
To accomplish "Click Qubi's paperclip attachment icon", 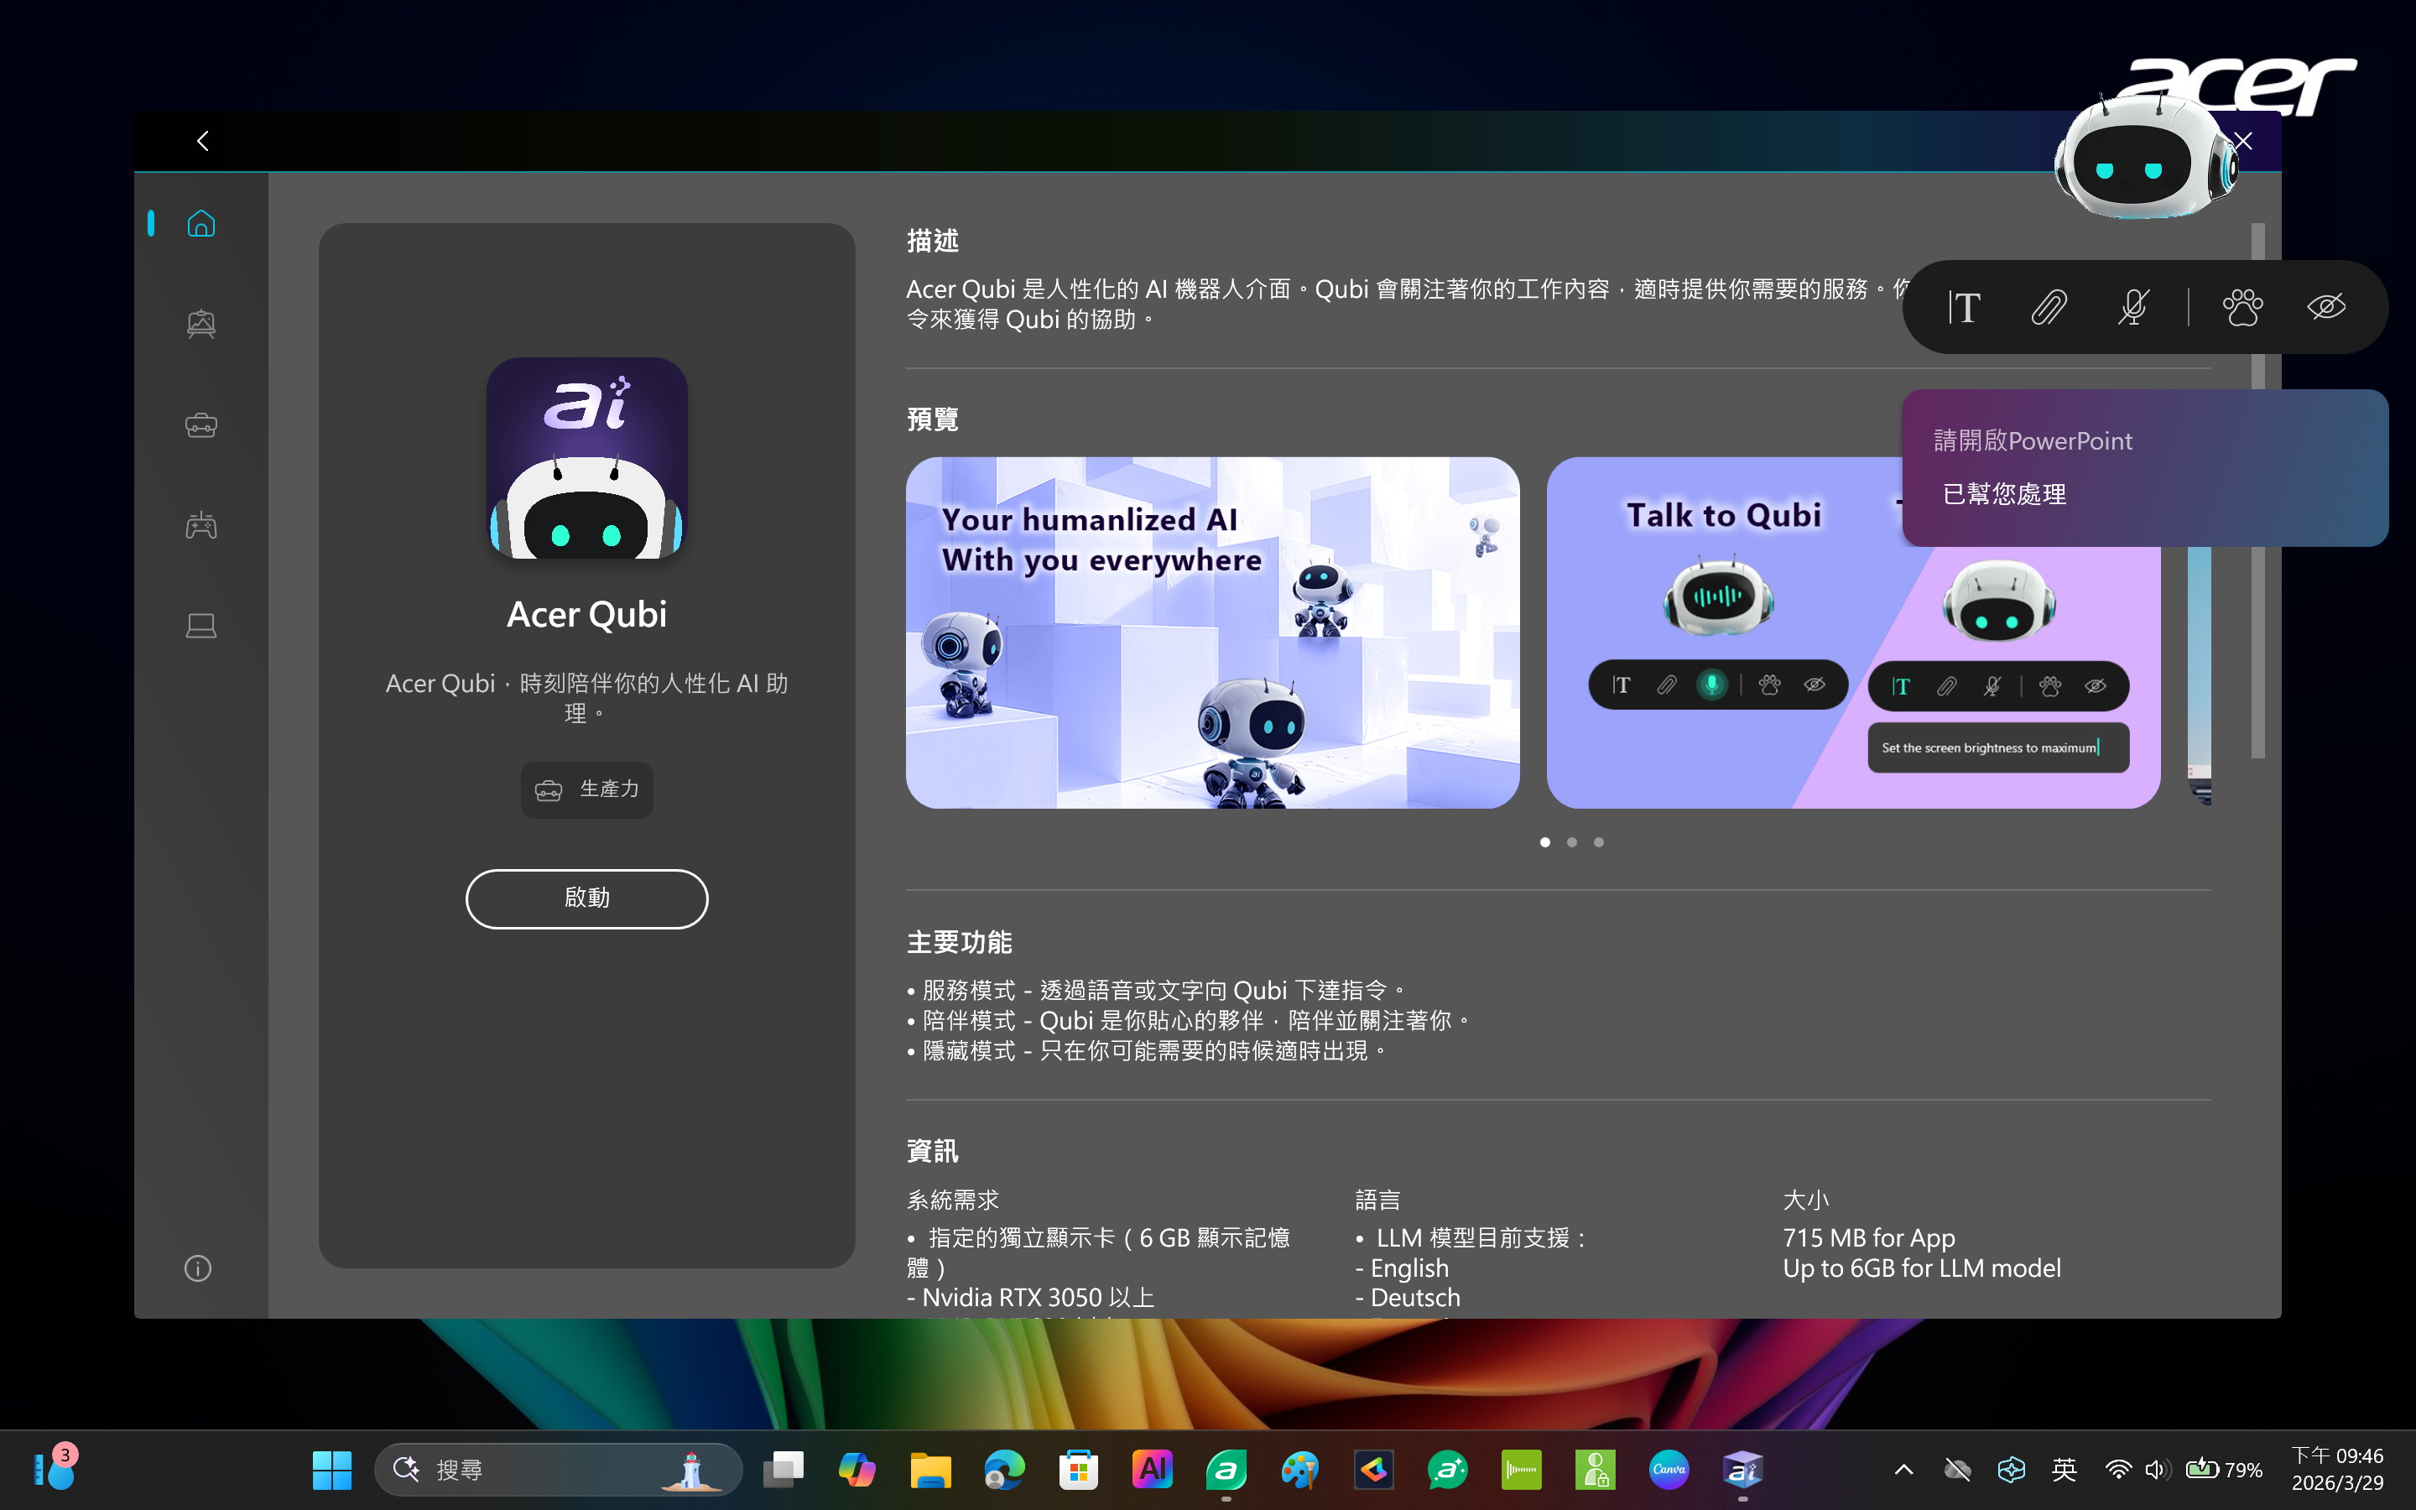I will (2049, 306).
